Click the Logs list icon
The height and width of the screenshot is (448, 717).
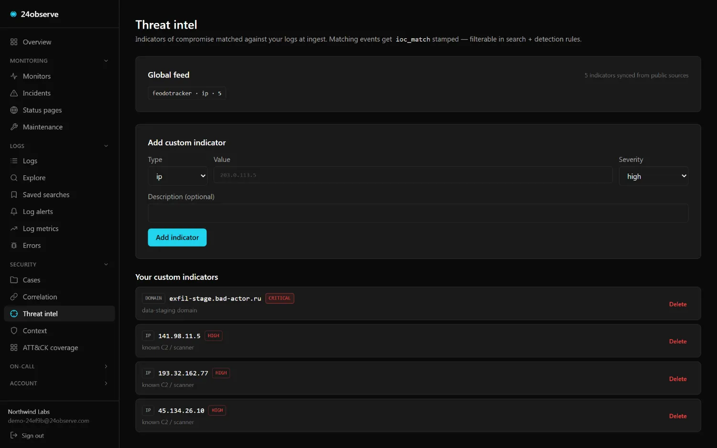click(14, 161)
